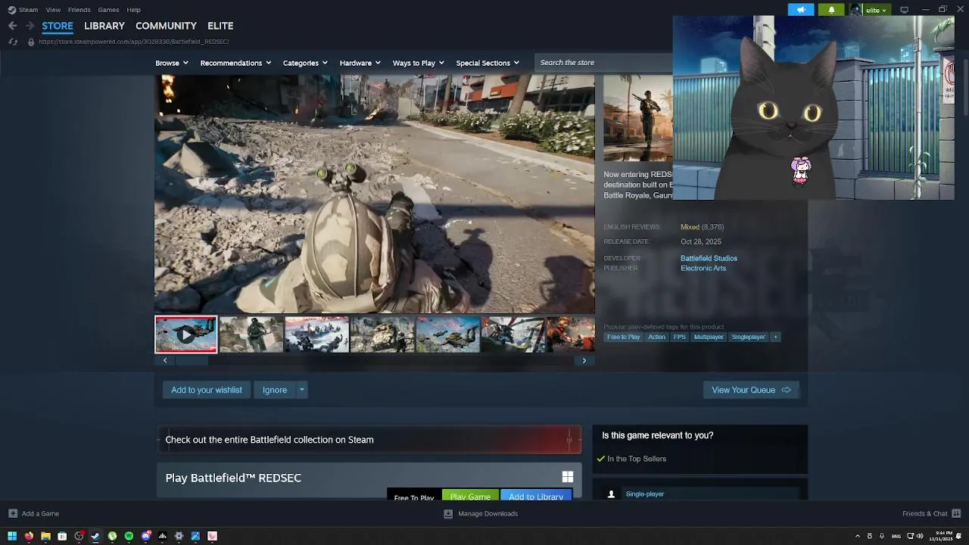Viewport: 969px width, 545px height.
Task: Switch to Big Picture mode monitor icon
Action: pyautogui.click(x=904, y=10)
